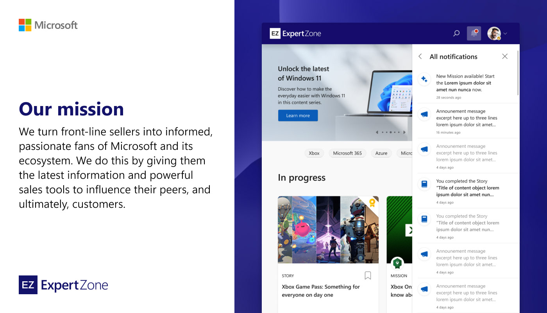Click the active middle carousel dot
The image size is (547, 313).
click(391, 132)
